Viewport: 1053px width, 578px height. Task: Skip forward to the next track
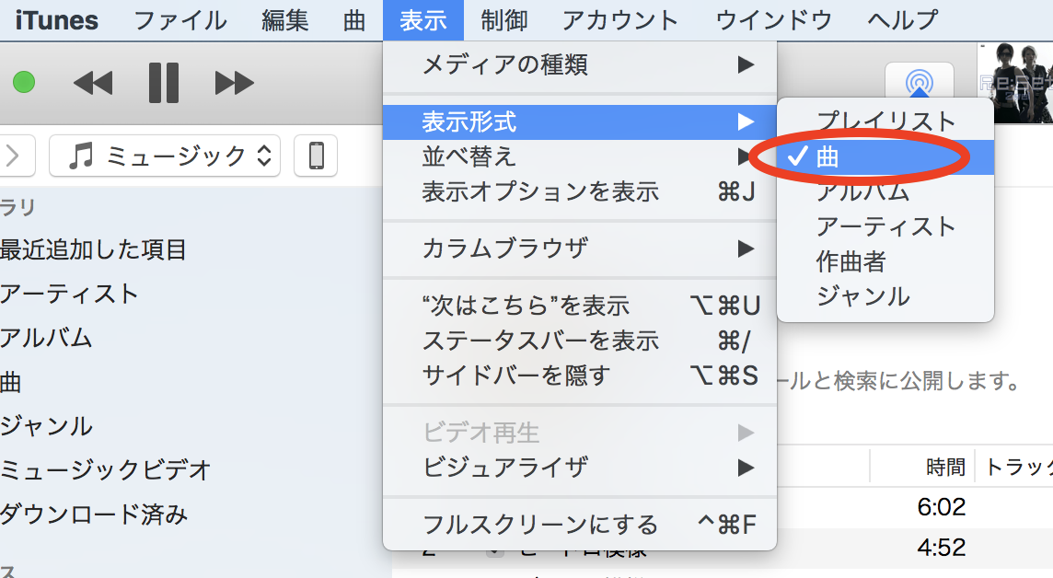[235, 83]
